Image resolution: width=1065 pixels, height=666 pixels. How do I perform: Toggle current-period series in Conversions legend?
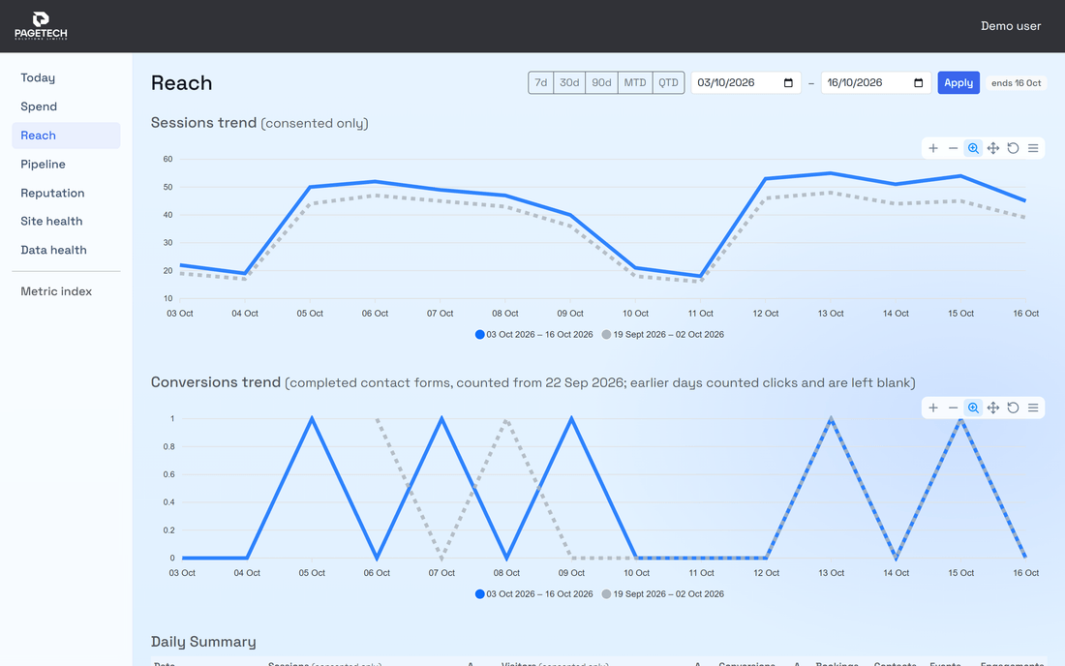coord(533,593)
